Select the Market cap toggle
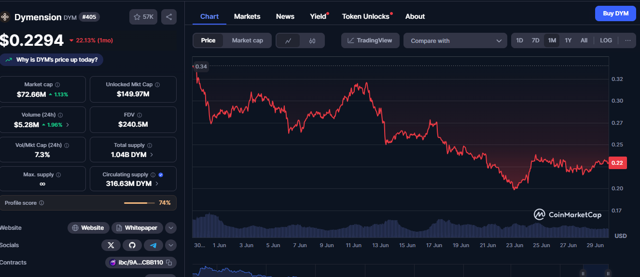The height and width of the screenshot is (277, 640). pos(248,40)
